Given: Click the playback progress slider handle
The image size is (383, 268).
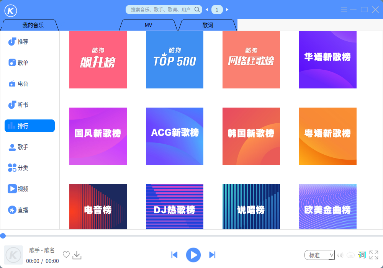Looking at the screenshot, I should [x=3, y=236].
